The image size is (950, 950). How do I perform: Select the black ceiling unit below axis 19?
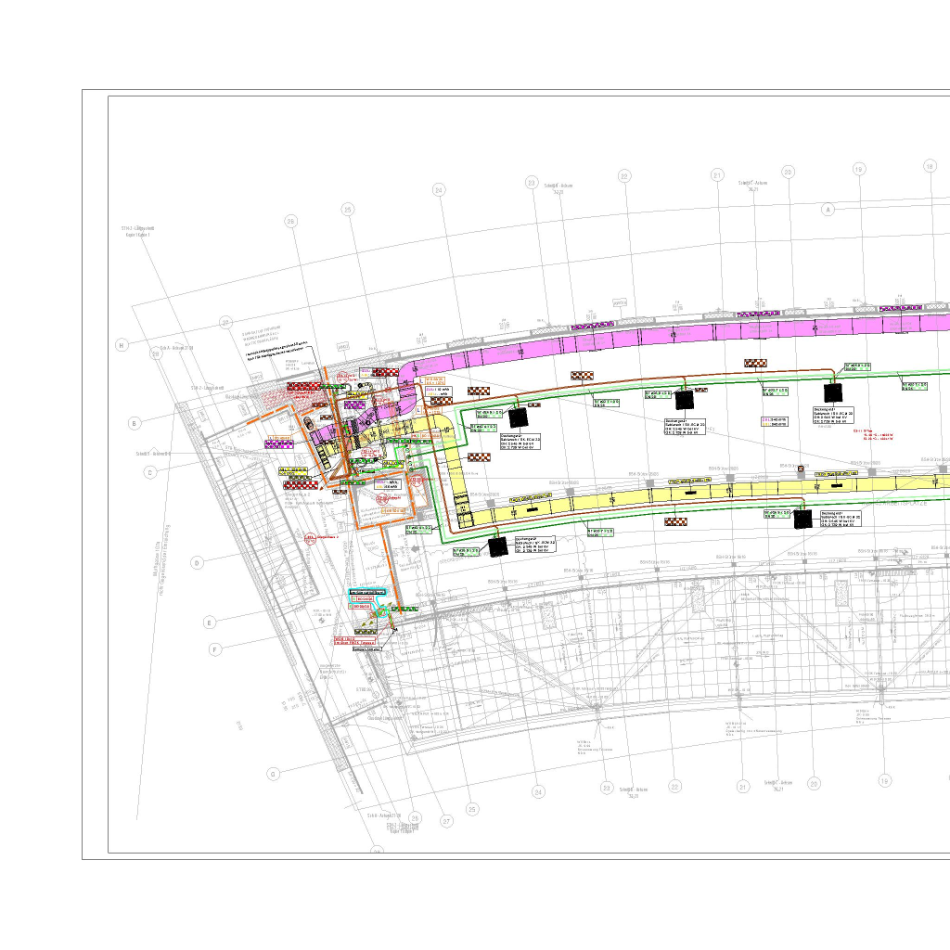(x=832, y=392)
